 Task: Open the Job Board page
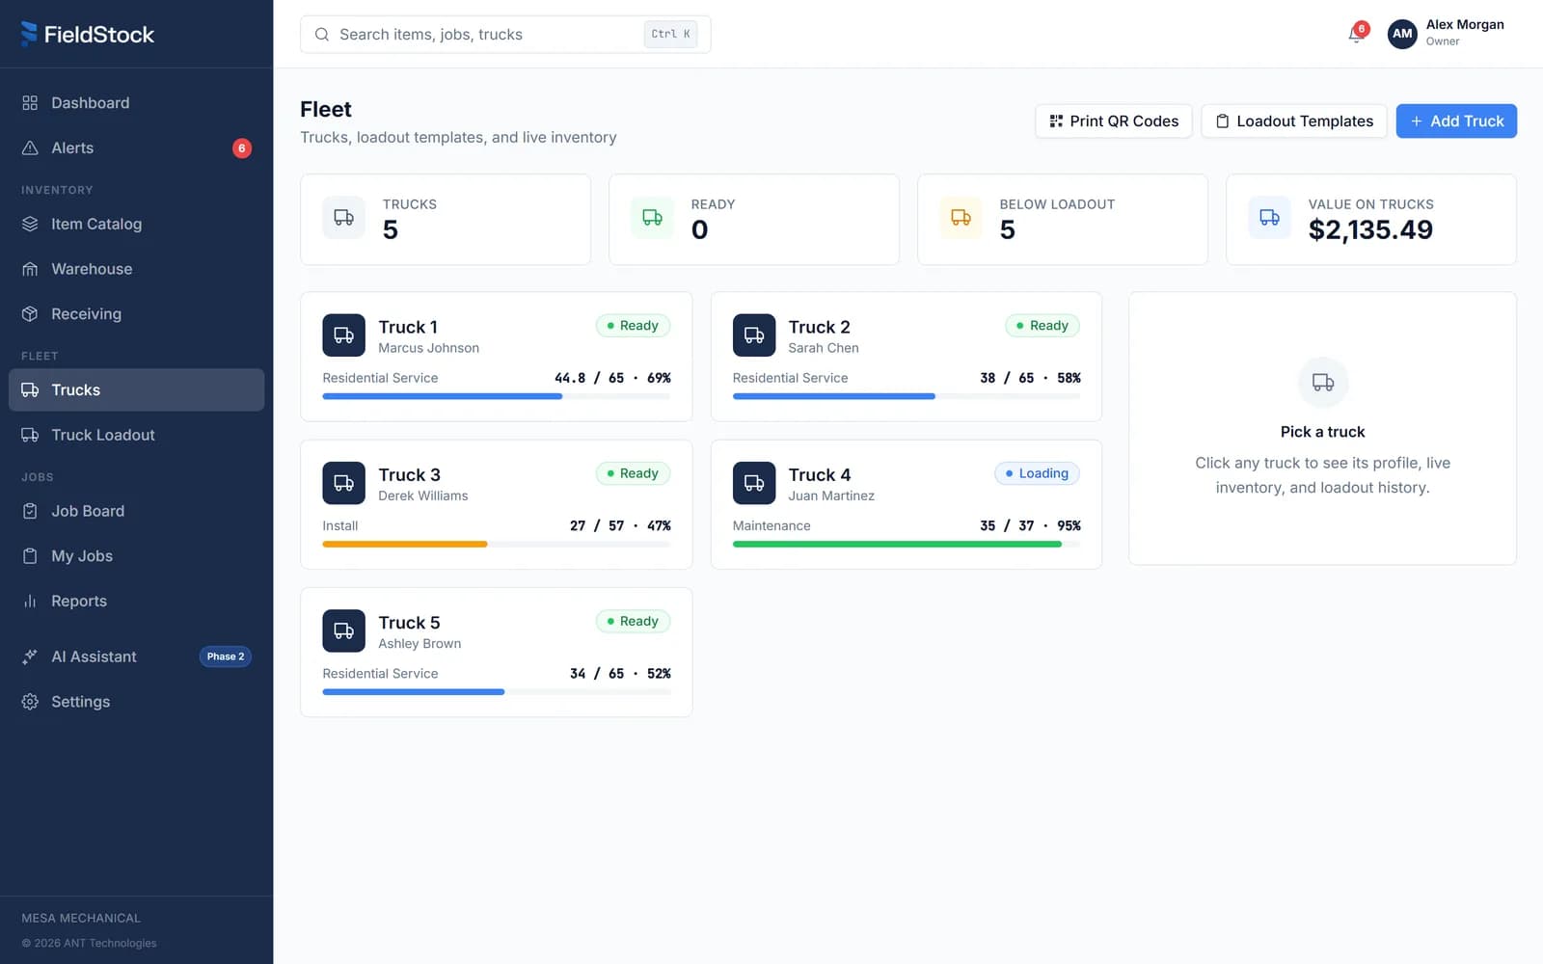pyautogui.click(x=136, y=511)
